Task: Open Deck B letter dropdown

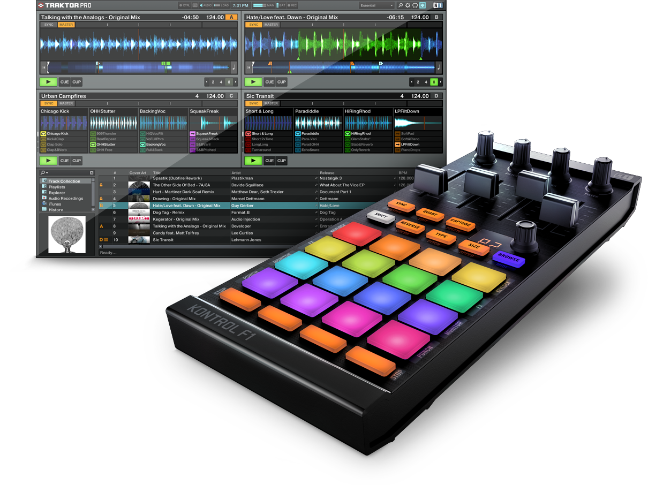Action: 436,17
